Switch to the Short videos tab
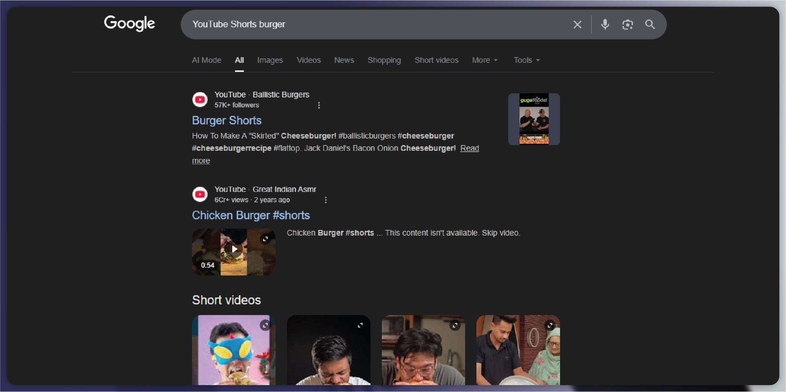 click(437, 60)
